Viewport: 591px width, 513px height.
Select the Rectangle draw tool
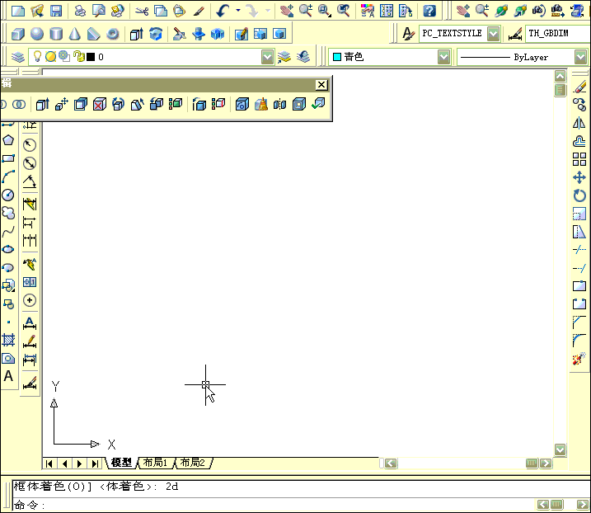coord(8,158)
